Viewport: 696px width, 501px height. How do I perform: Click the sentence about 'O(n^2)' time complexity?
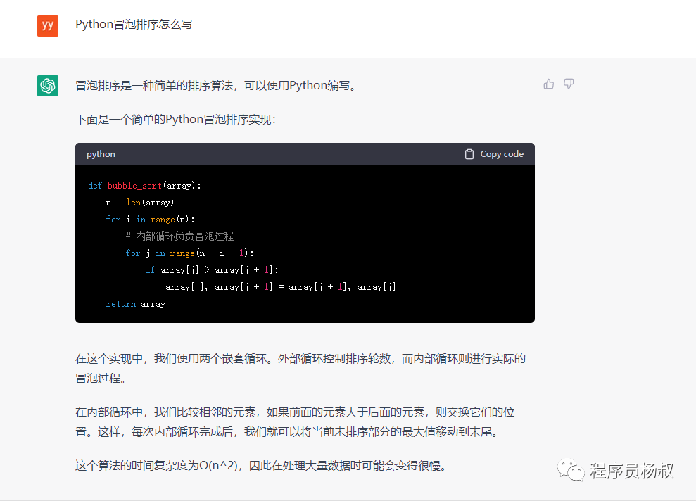262,466
